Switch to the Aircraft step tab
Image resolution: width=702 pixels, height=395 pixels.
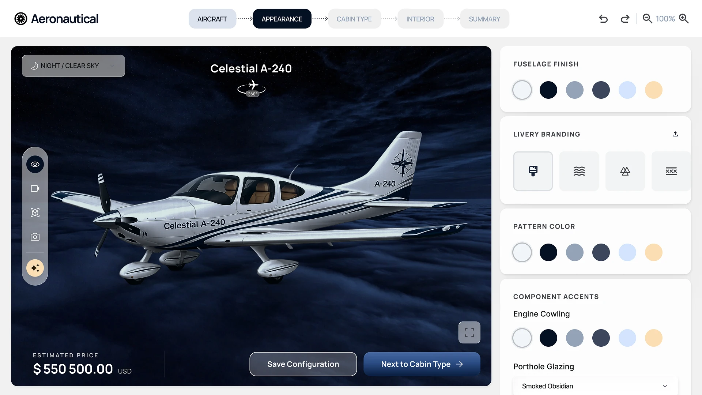tap(212, 19)
